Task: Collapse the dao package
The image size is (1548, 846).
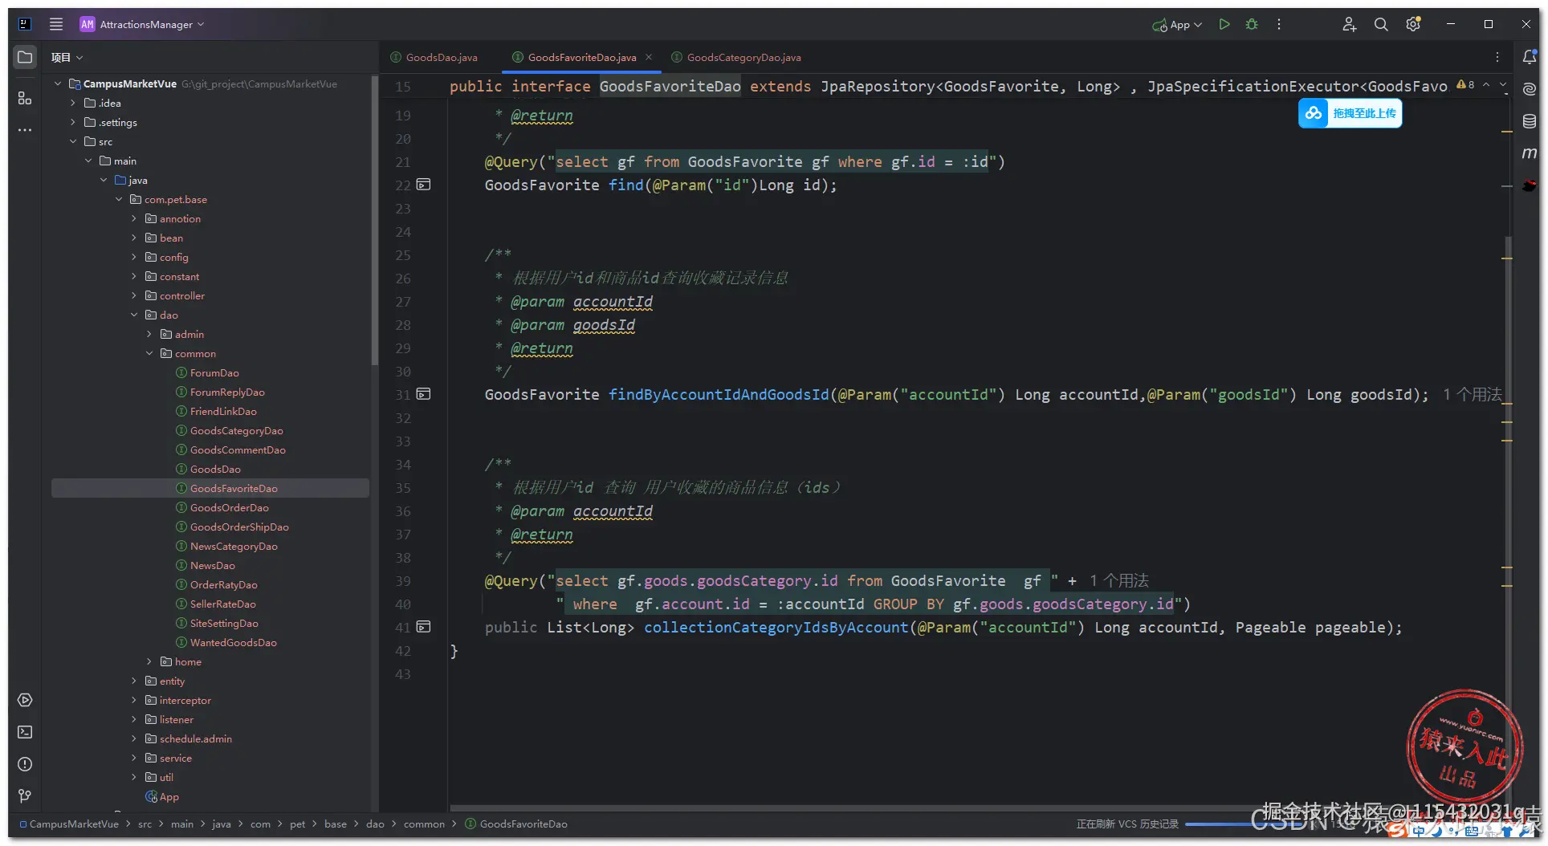Action: [134, 315]
